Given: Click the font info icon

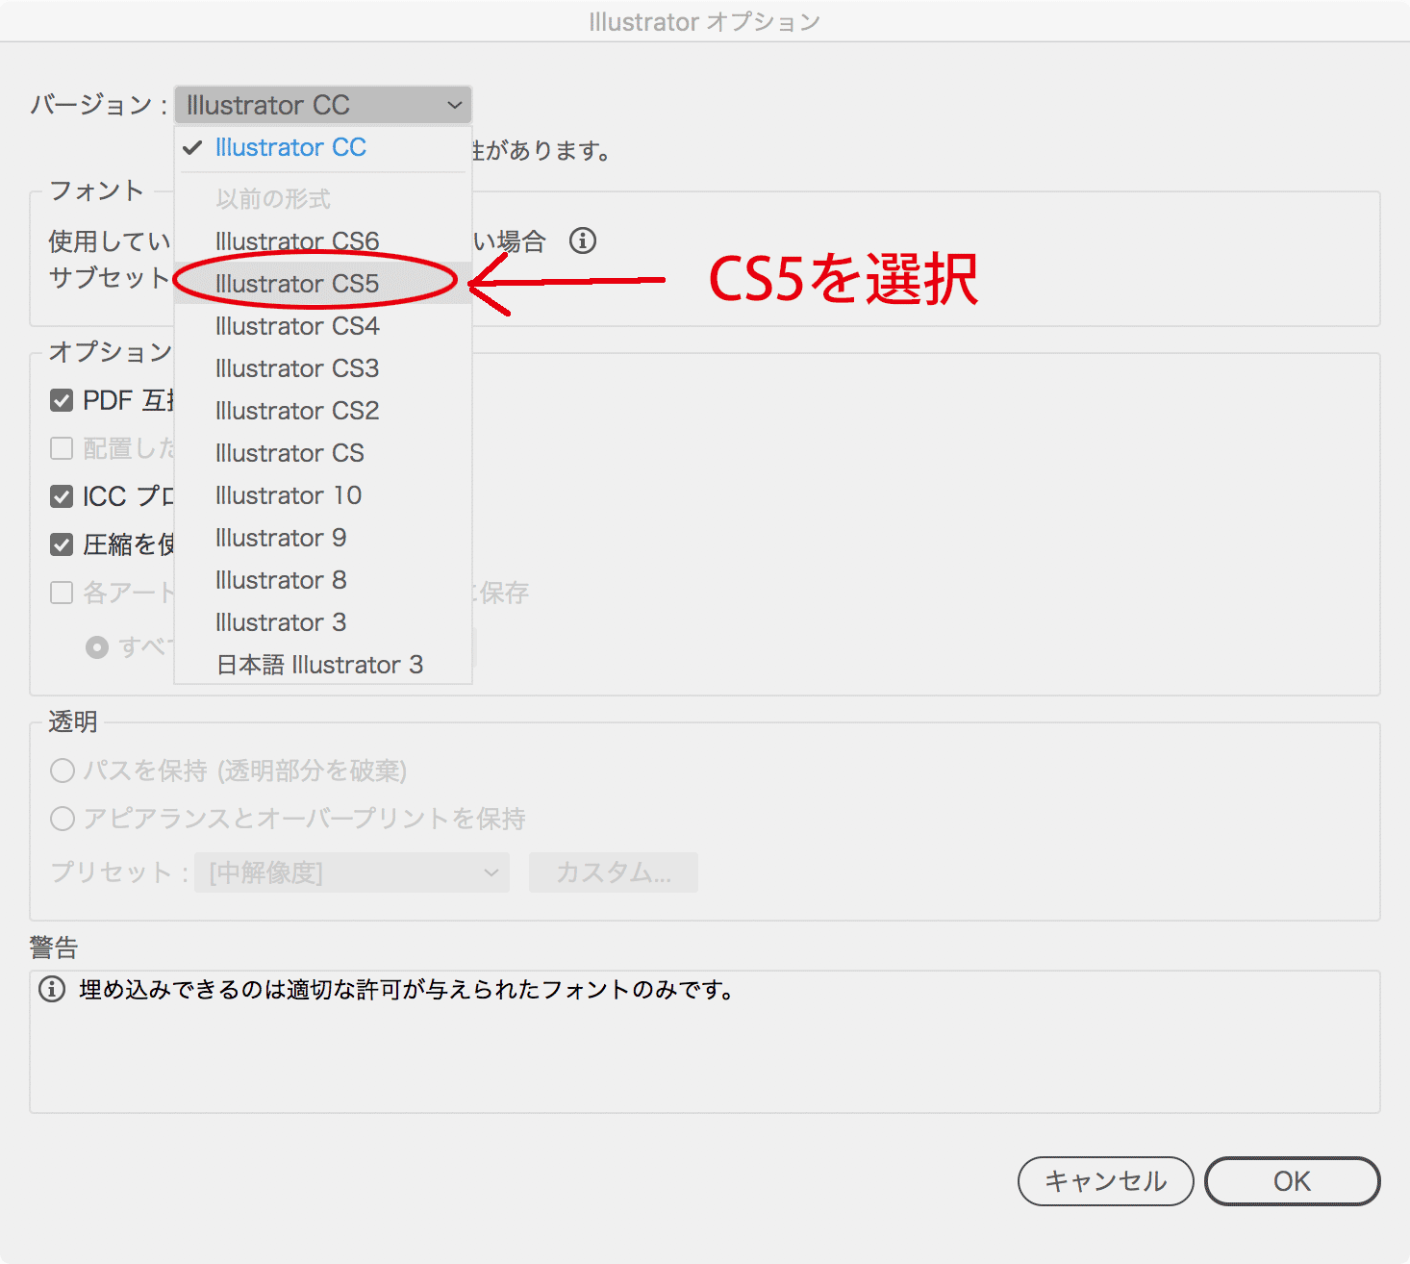Looking at the screenshot, I should [583, 240].
